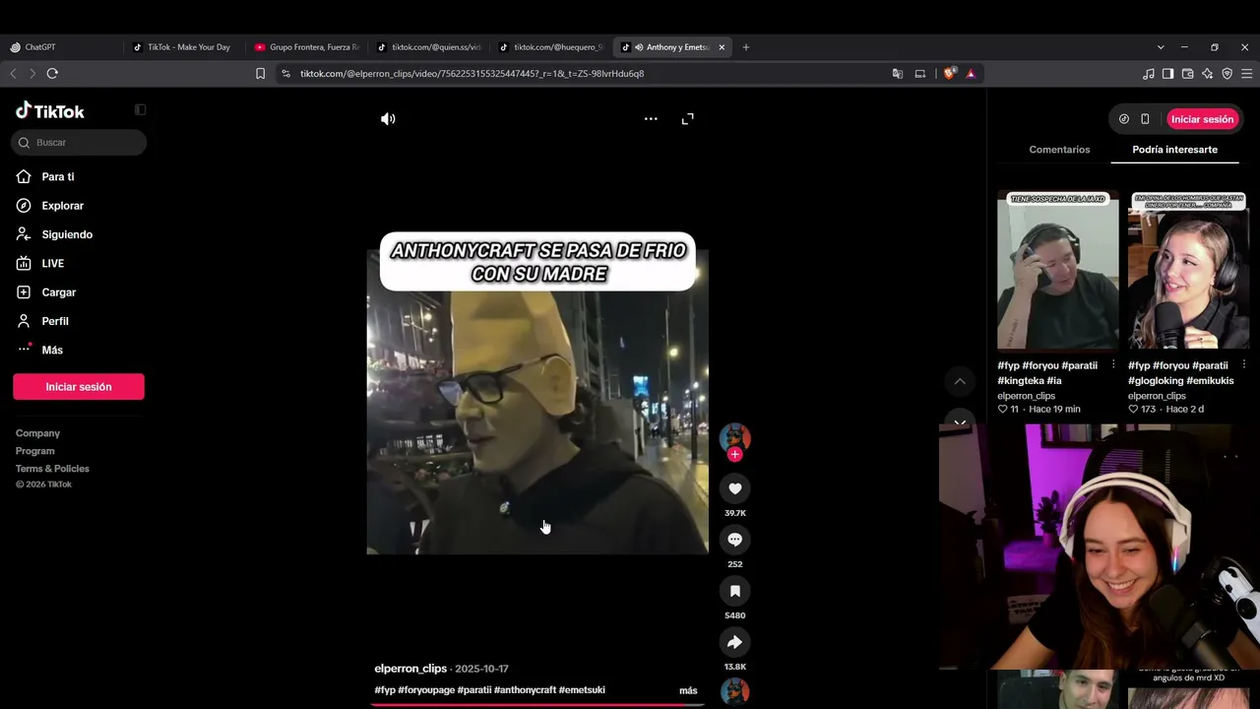Open the elperron_clips username under the video
Screen dimensions: 1260x709
410,669
